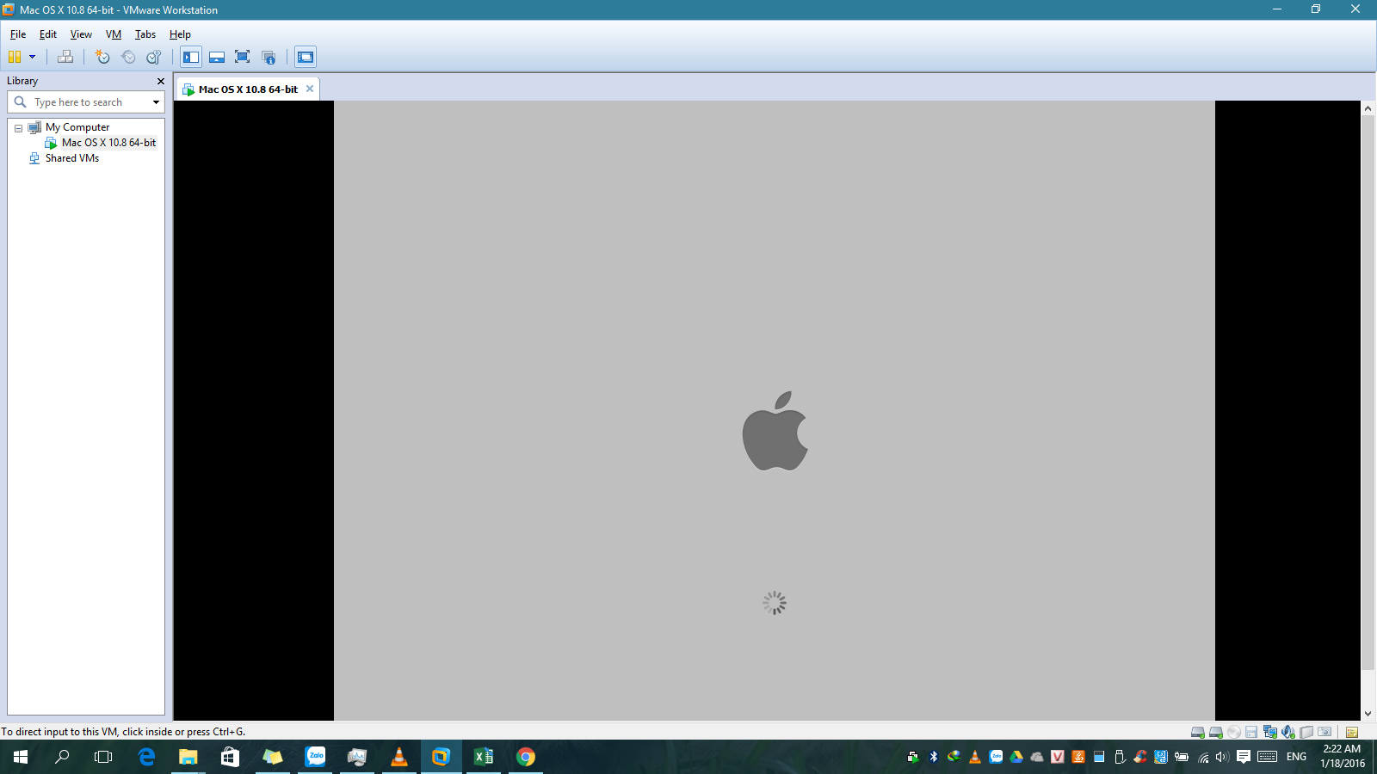Screen dimensions: 1377x774
Task: Click the Bluetooth tray icon
Action: pyautogui.click(x=934, y=757)
